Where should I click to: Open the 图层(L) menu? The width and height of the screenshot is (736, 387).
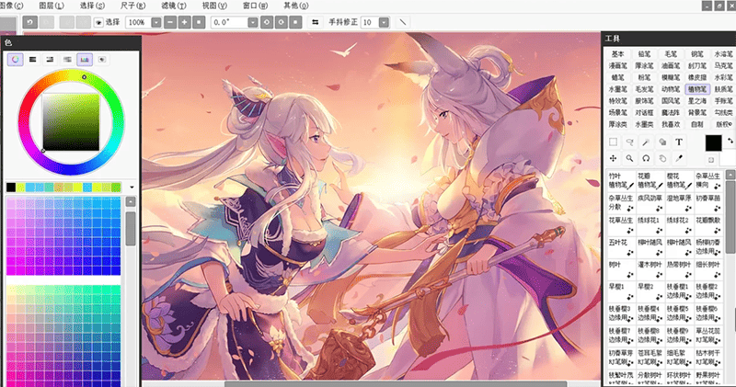tap(52, 6)
